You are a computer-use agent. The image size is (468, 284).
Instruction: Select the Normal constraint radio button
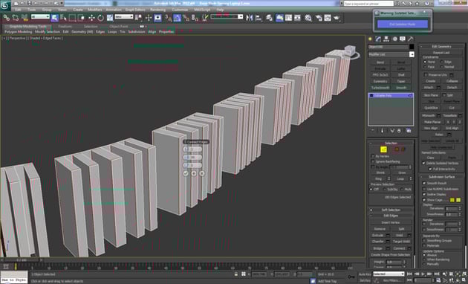click(x=442, y=67)
